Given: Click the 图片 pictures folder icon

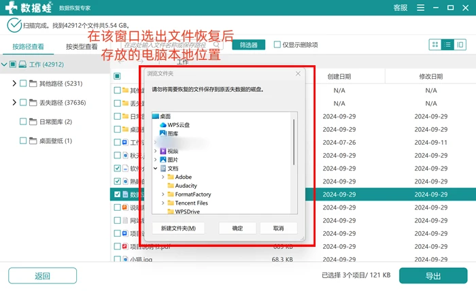Looking at the screenshot, I should [x=163, y=159].
